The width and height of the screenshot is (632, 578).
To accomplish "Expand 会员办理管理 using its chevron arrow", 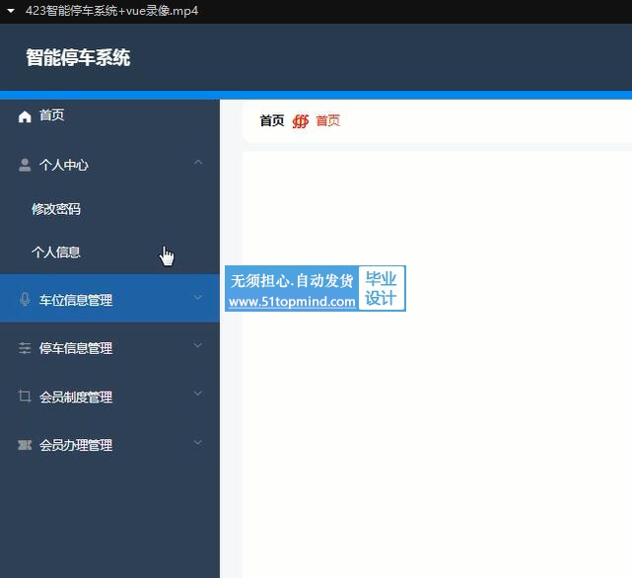I will click(198, 443).
